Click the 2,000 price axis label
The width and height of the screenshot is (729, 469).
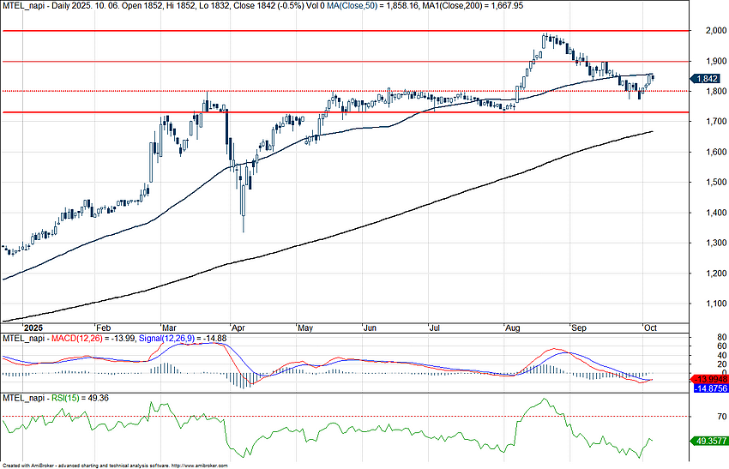pos(707,31)
